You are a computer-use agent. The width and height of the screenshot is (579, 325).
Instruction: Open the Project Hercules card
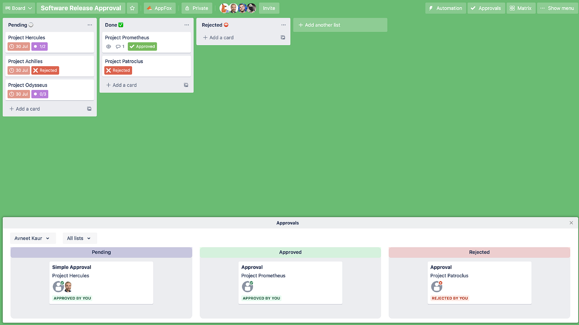coord(50,42)
